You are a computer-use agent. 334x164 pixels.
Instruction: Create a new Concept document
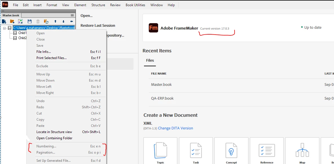[x=231, y=151]
